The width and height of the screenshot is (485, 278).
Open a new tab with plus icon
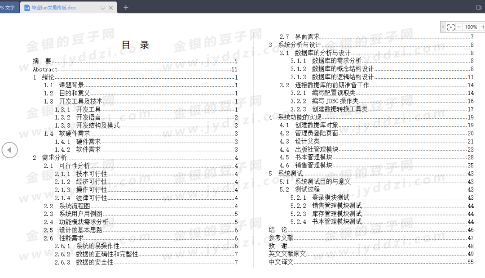[x=126, y=8]
